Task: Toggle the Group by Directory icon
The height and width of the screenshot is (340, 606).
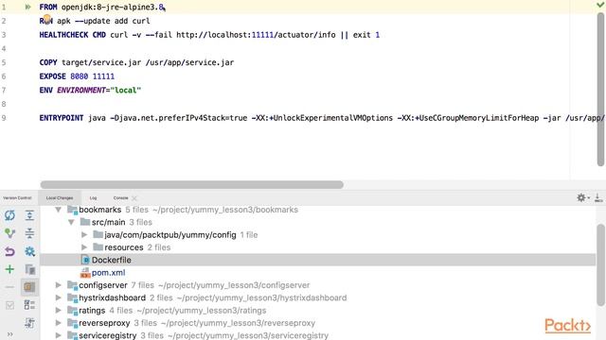Action: tap(29, 287)
